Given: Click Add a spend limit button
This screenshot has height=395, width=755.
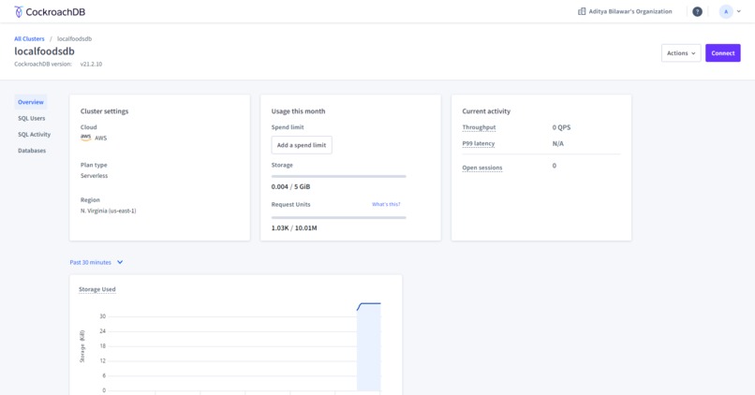Looking at the screenshot, I should click(x=302, y=145).
